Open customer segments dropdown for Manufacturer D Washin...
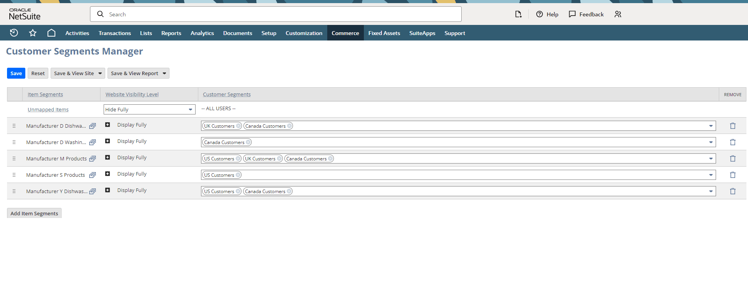Image resolution: width=748 pixels, height=285 pixels. tap(711, 142)
